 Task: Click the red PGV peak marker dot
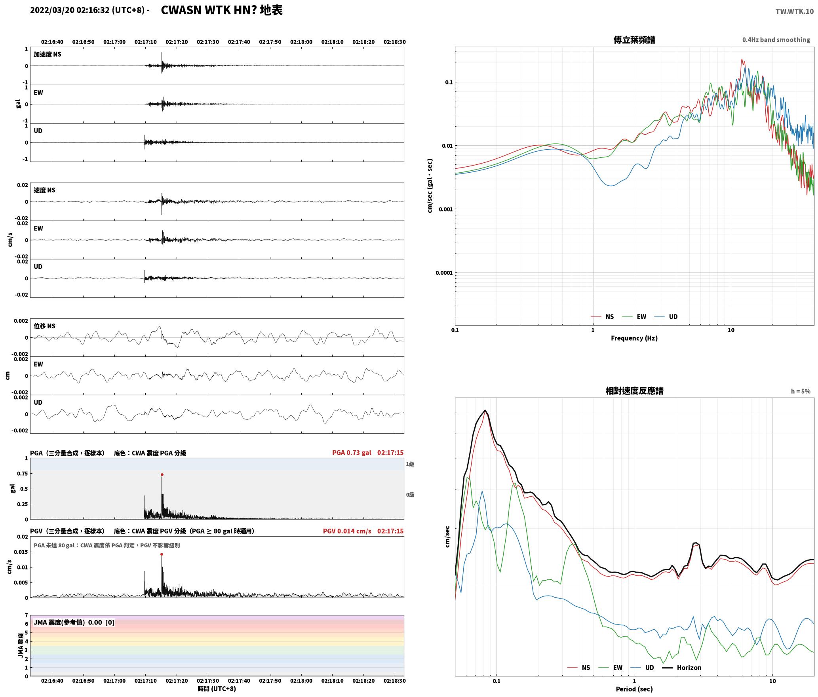(162, 554)
